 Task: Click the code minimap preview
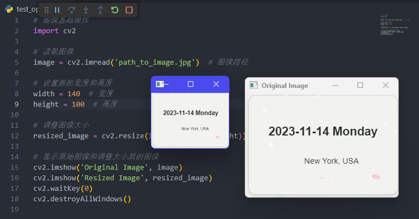(x=395, y=25)
